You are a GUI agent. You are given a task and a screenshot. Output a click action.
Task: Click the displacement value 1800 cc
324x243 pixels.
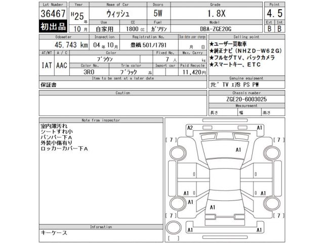click(x=135, y=29)
